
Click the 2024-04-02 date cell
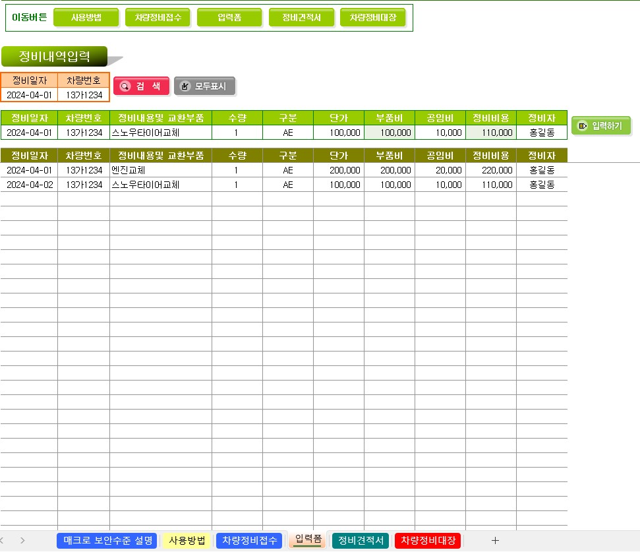click(30, 185)
